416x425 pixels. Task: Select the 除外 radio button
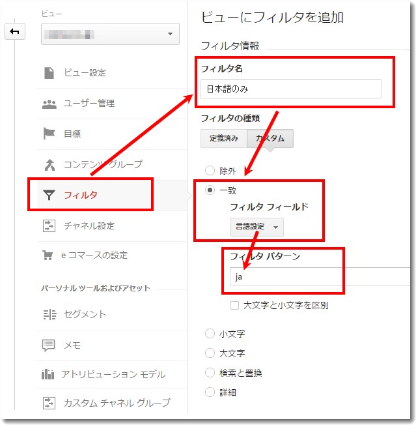point(210,171)
